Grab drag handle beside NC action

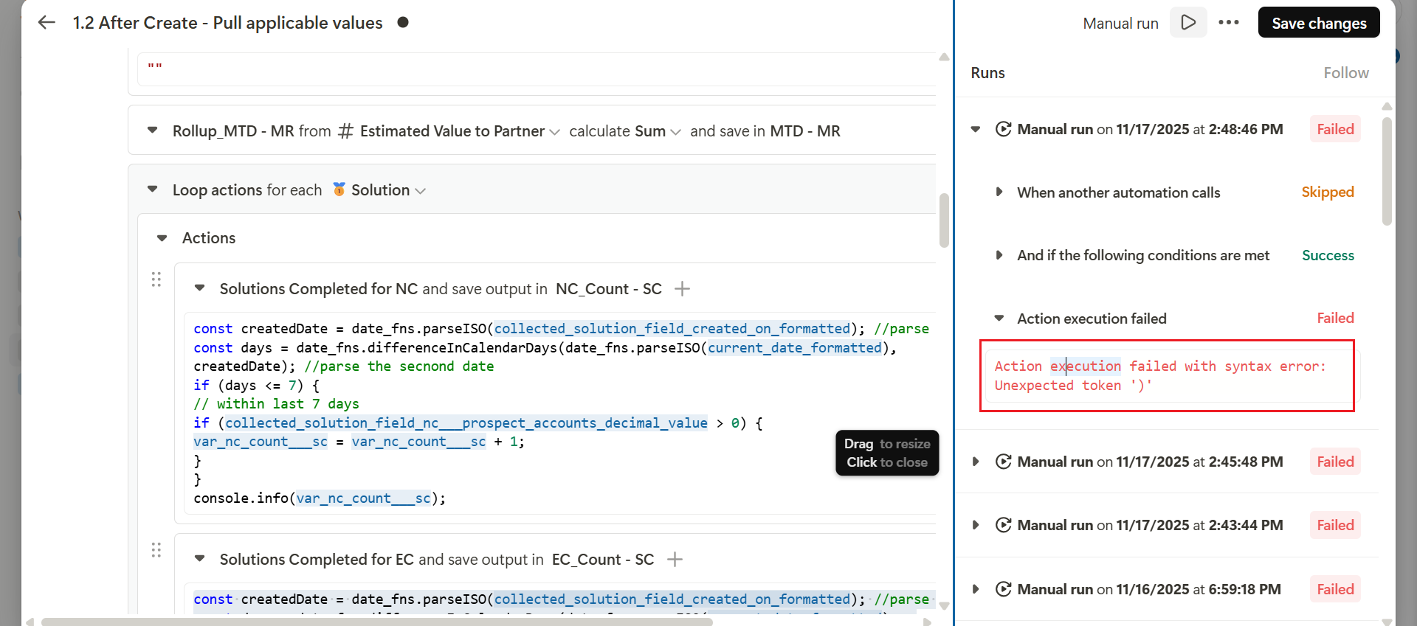[156, 279]
